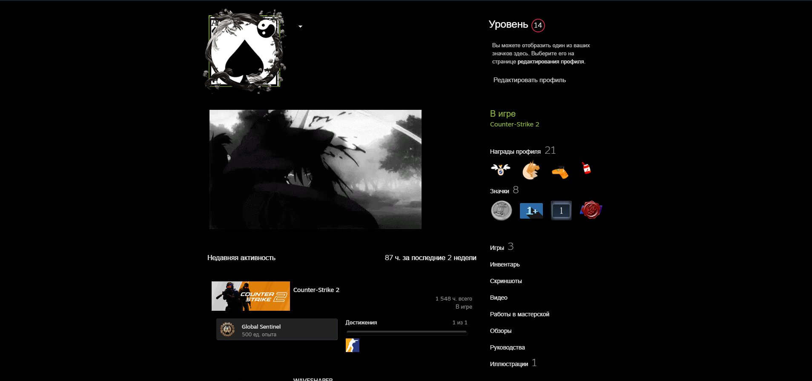
Task: Open the fox head profile award
Action: (x=531, y=170)
